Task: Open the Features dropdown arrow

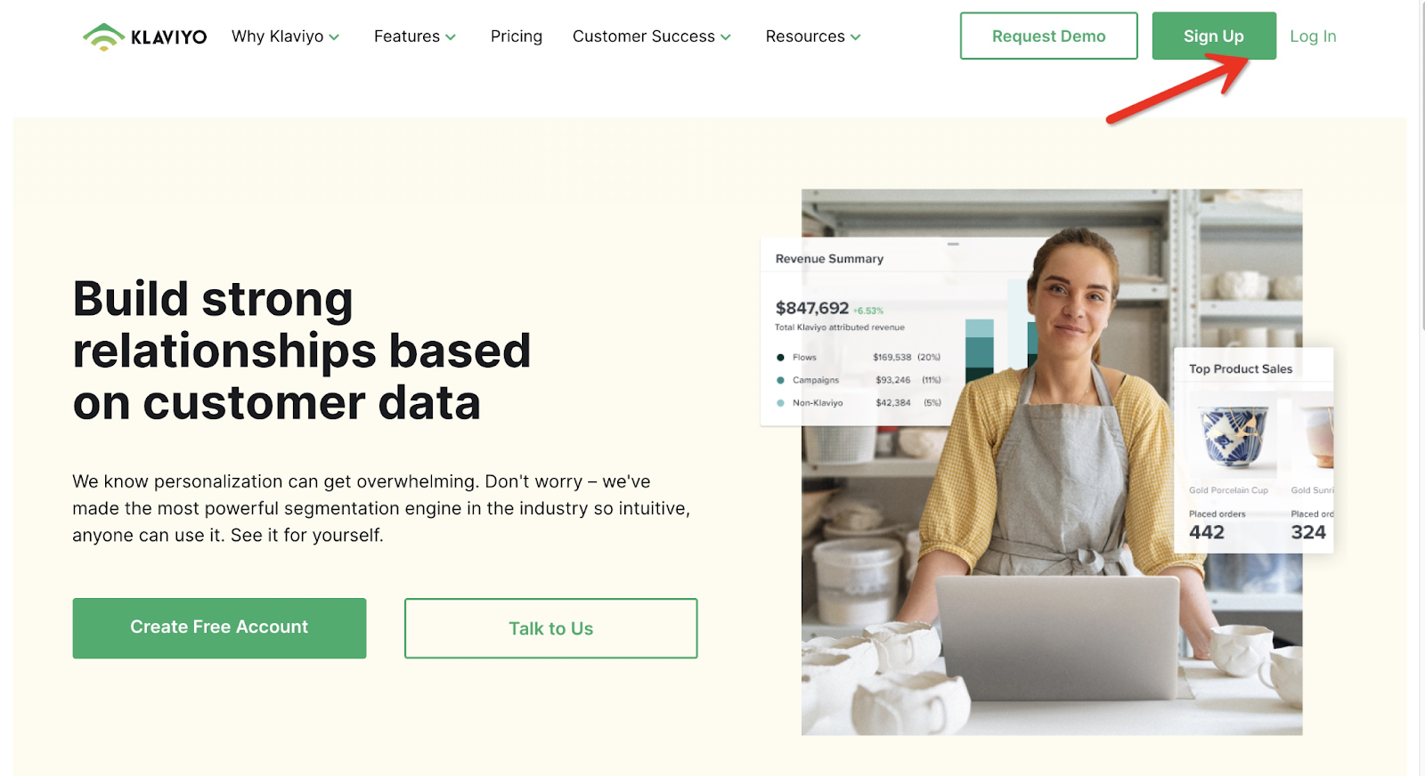Action: pos(451,37)
